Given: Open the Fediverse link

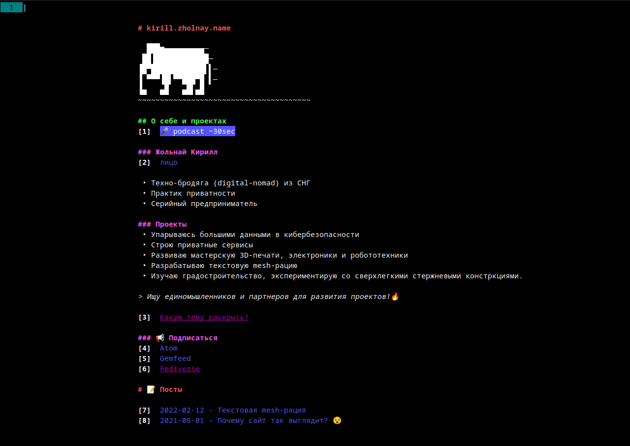Looking at the screenshot, I should 180,369.
